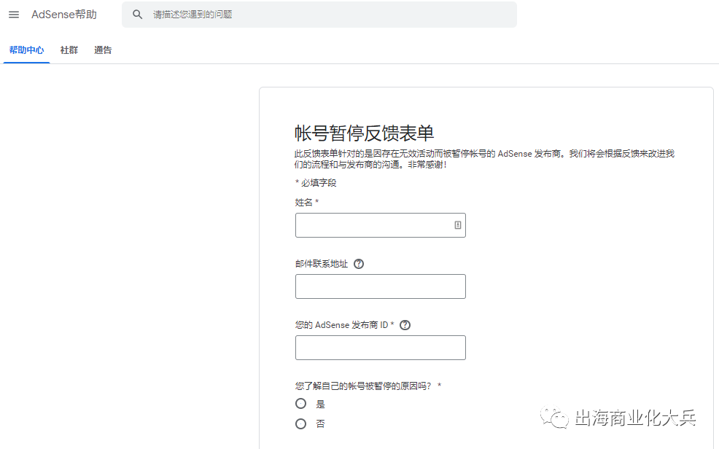Click the 您了解自己的帐号被暂停的原因吗 question label
This screenshot has width=719, height=449.
pos(362,386)
